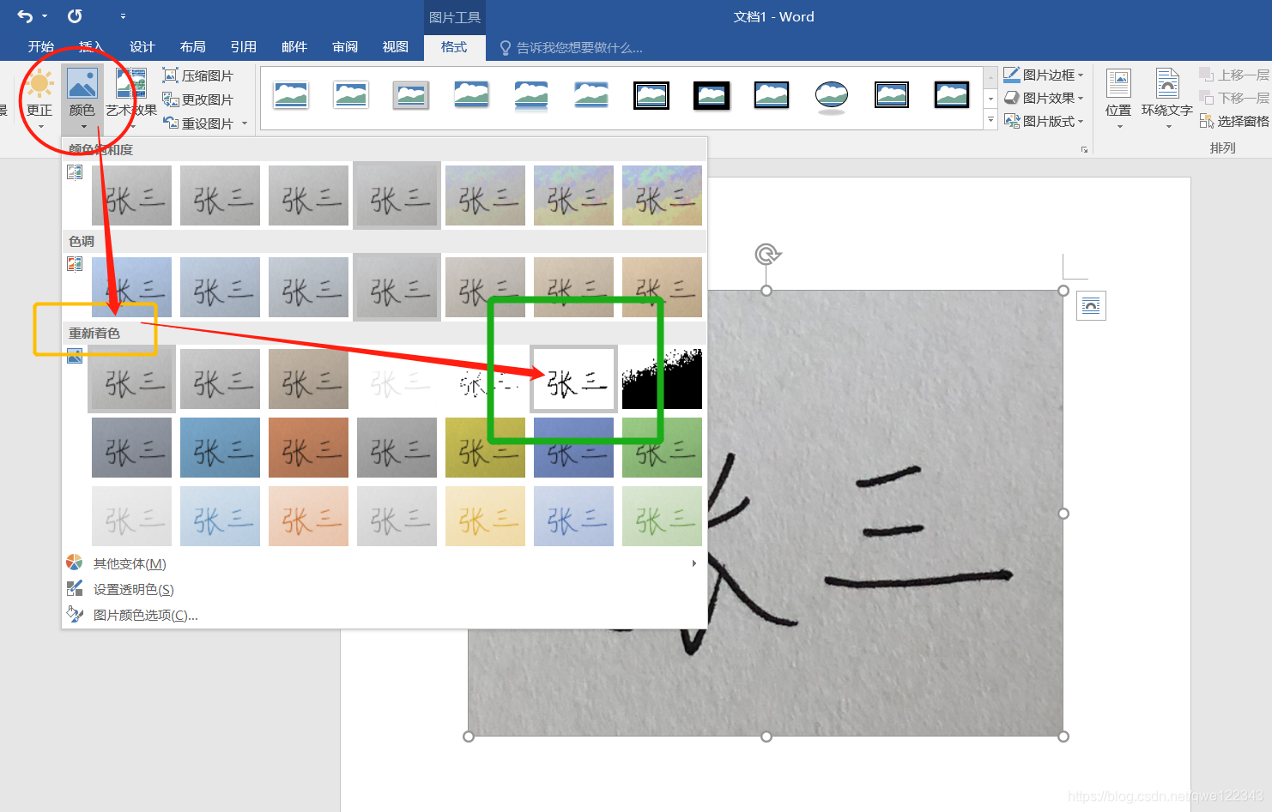Viewport: 1272px width, 812px height.
Task: Expand the arrow next to 重设图片
Action: [x=245, y=123]
